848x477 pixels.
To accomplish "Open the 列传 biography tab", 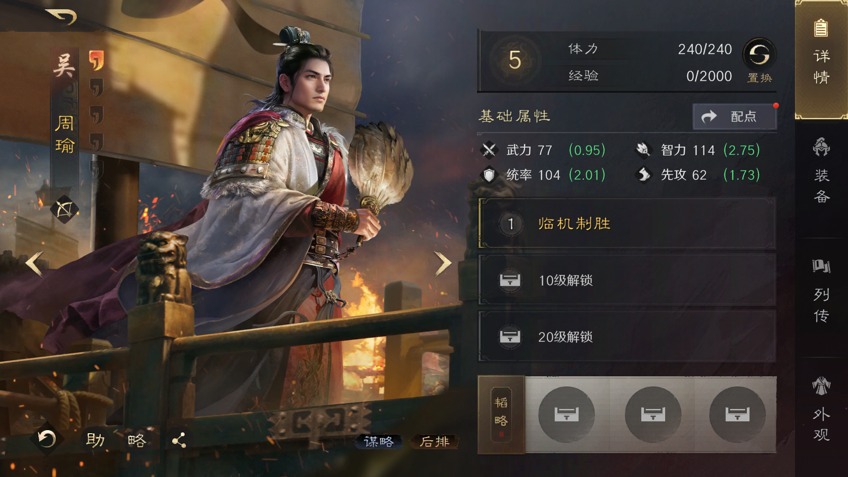I will [x=821, y=291].
